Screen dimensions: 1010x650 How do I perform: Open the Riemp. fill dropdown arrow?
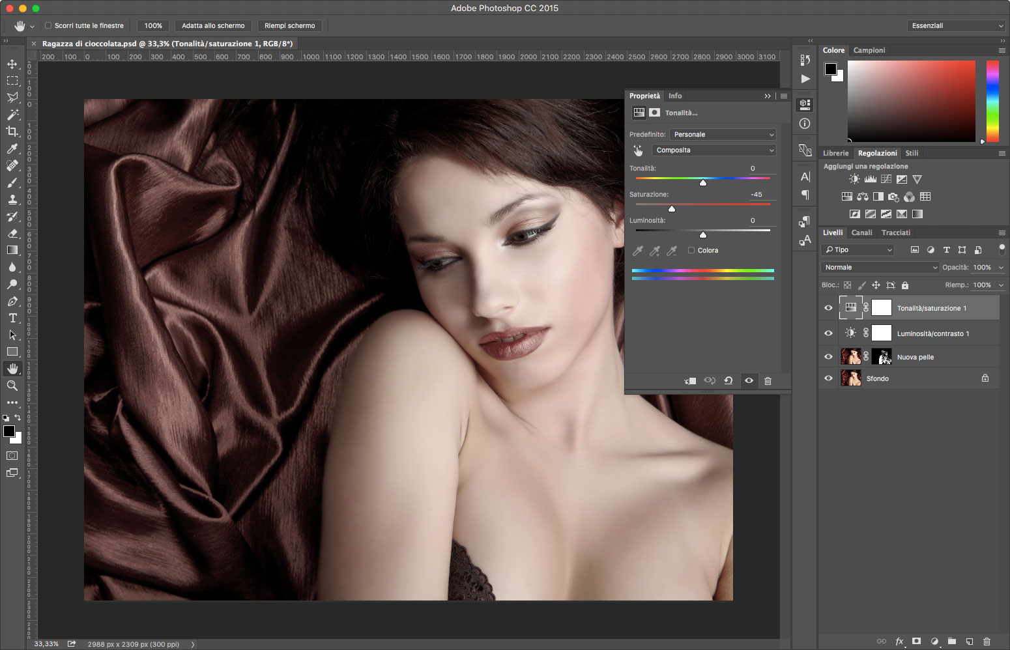(x=1001, y=285)
